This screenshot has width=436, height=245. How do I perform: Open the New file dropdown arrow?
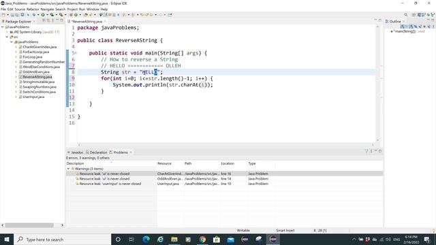[7, 15]
